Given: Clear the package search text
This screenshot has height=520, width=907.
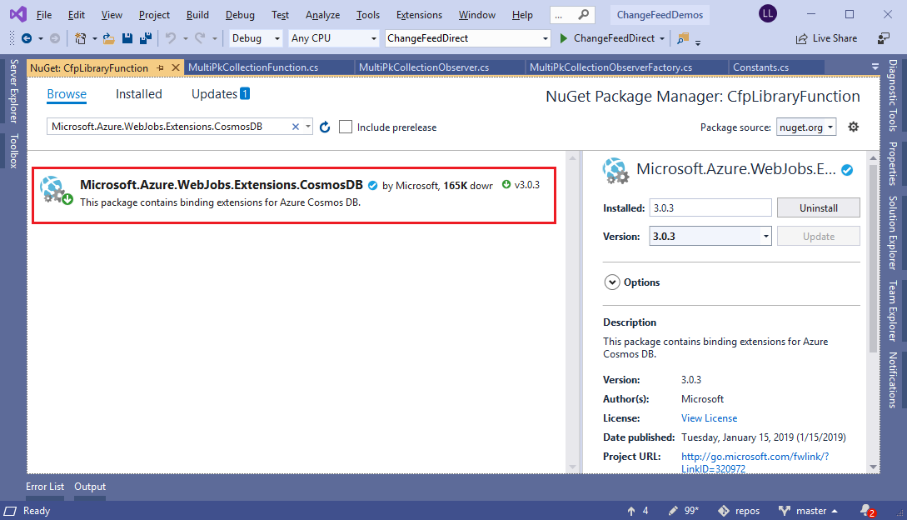Looking at the screenshot, I should (x=295, y=127).
